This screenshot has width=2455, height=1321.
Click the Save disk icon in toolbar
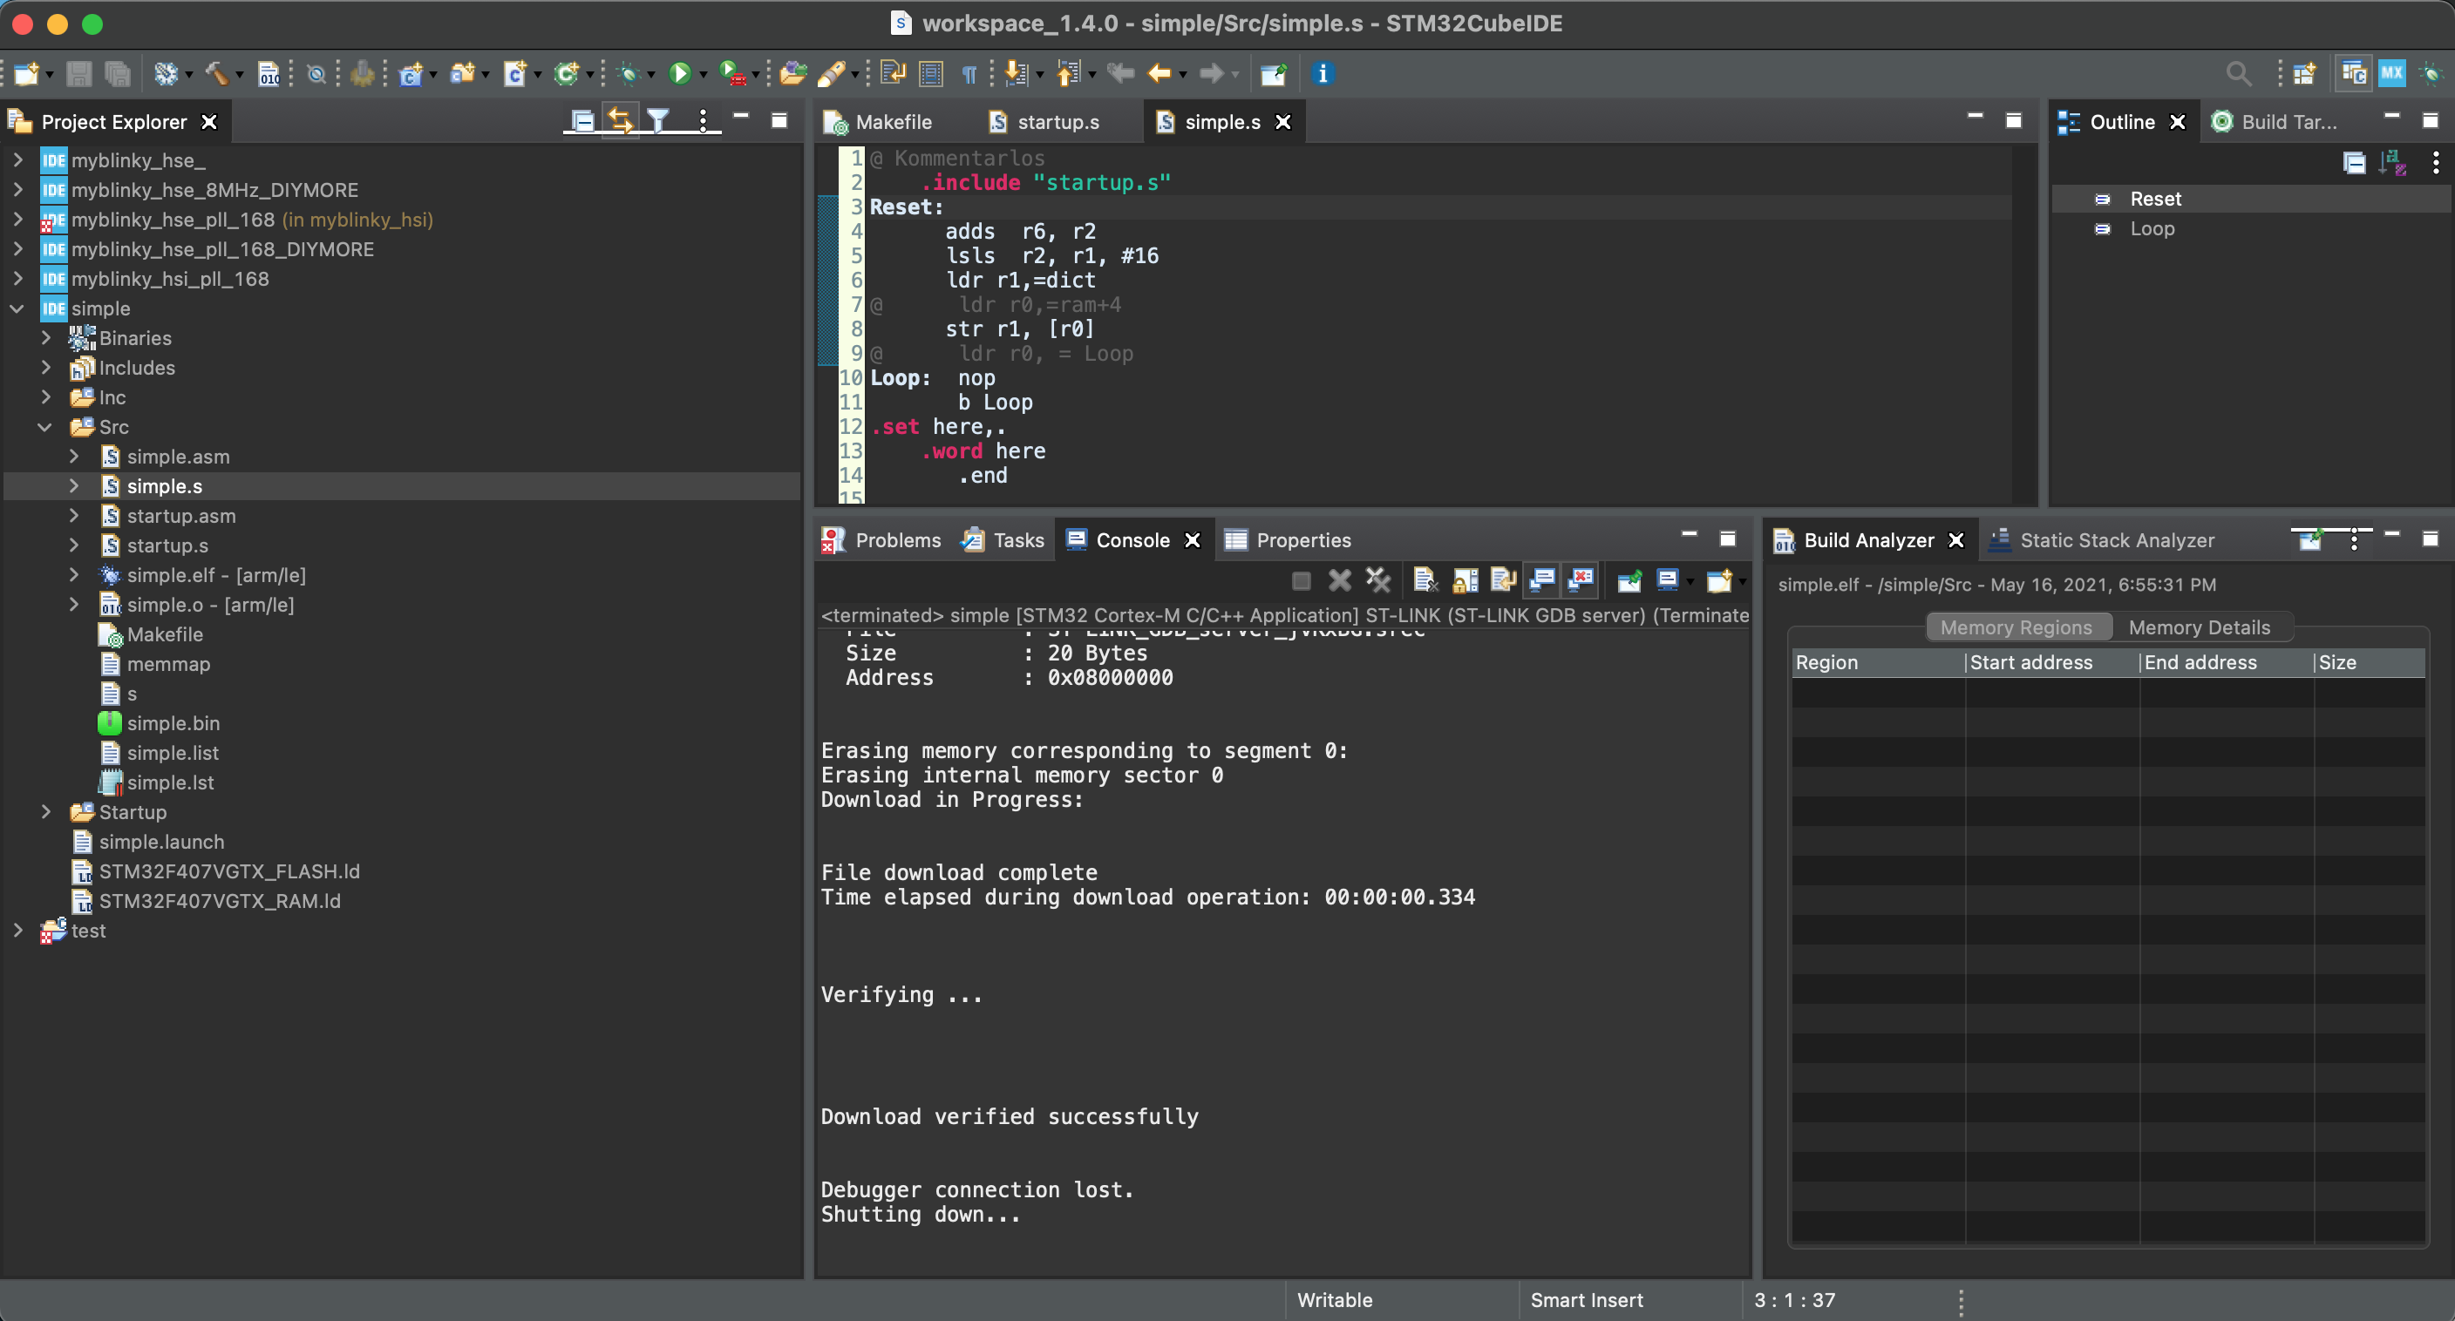coord(79,73)
